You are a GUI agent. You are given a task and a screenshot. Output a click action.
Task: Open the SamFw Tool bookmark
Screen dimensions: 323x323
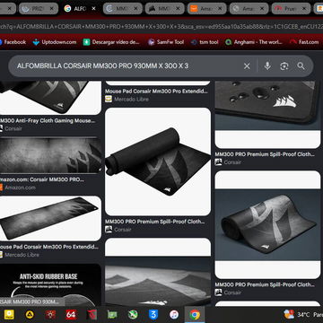click(x=166, y=42)
